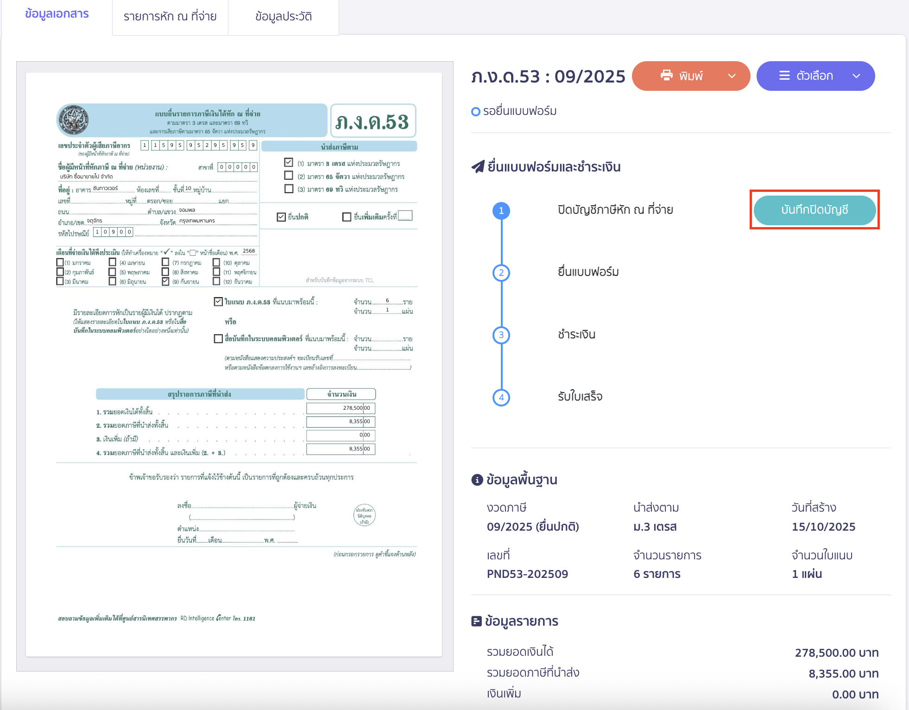Click the status circle beside รอยื่นแบบฟอร์ม

pyautogui.click(x=476, y=111)
